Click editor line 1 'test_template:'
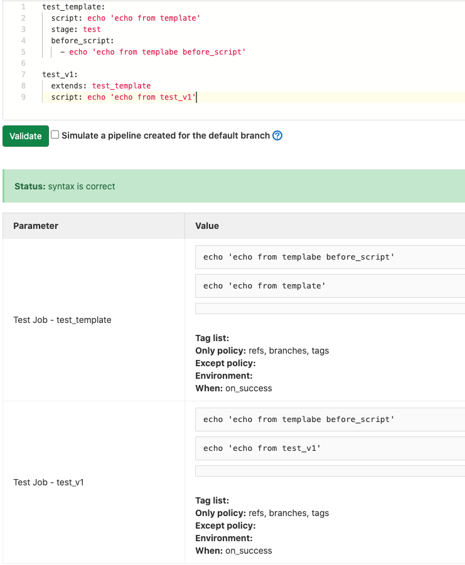The width and height of the screenshot is (465, 565). click(73, 7)
